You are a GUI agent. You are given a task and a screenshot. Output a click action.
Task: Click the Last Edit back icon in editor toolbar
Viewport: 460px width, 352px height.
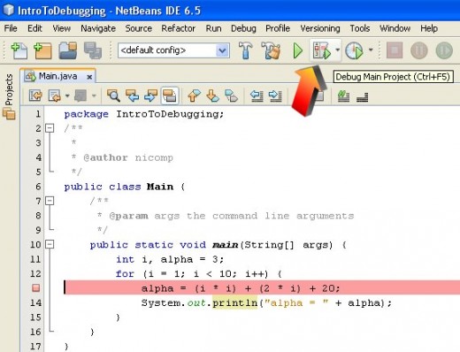click(x=35, y=96)
